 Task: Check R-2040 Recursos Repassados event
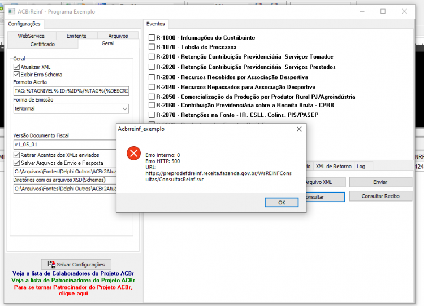(x=152, y=87)
